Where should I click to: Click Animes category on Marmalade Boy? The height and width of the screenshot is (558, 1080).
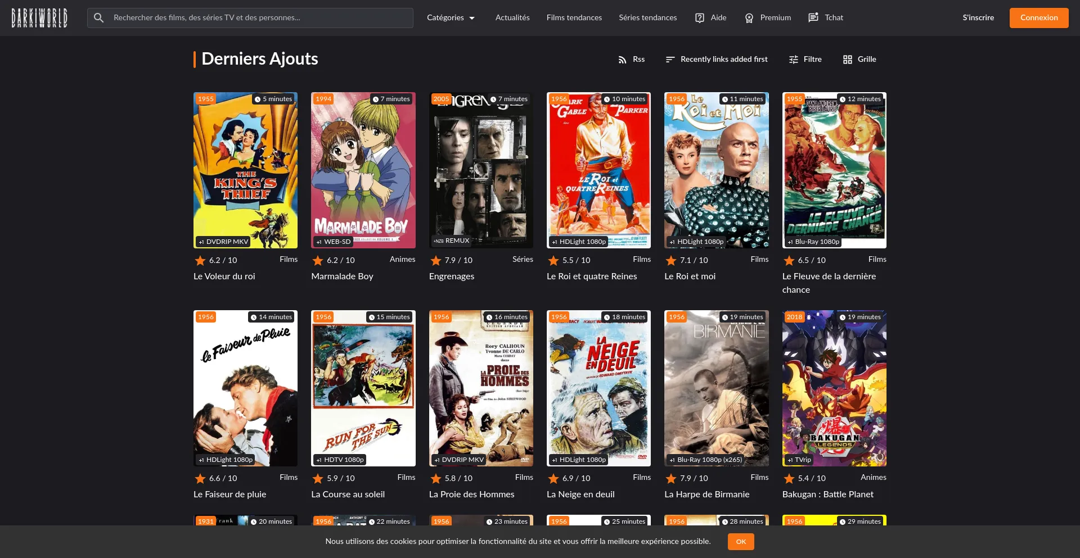(x=402, y=260)
